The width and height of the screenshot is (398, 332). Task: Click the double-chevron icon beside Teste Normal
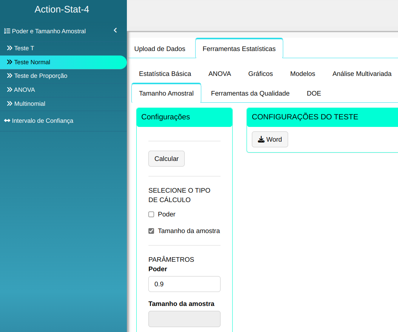(x=10, y=62)
